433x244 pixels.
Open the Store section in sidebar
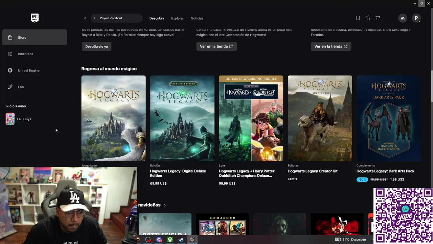click(35, 37)
